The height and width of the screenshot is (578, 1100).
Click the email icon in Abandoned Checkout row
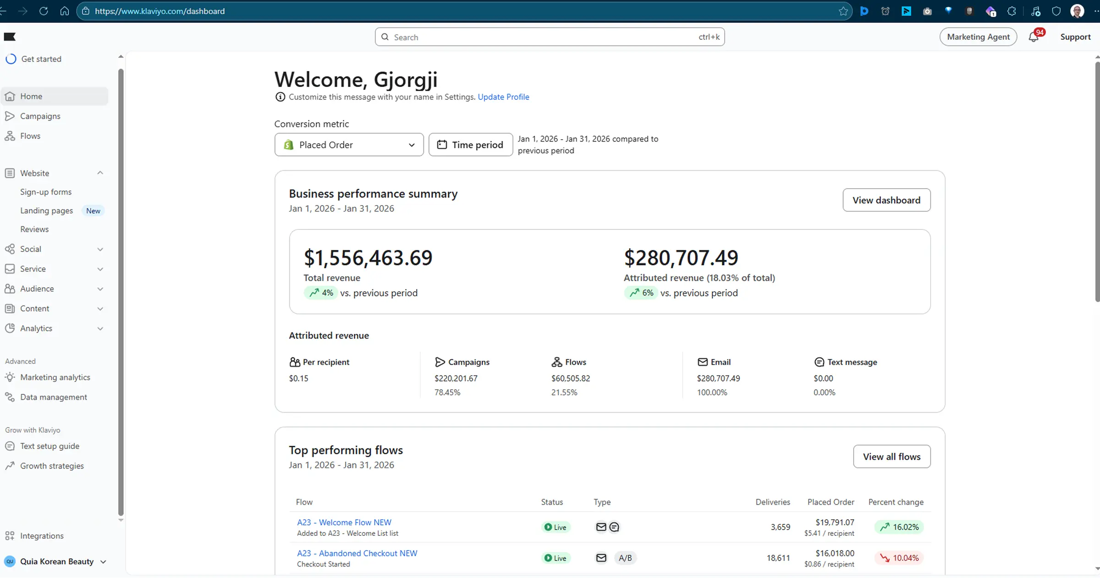(601, 558)
